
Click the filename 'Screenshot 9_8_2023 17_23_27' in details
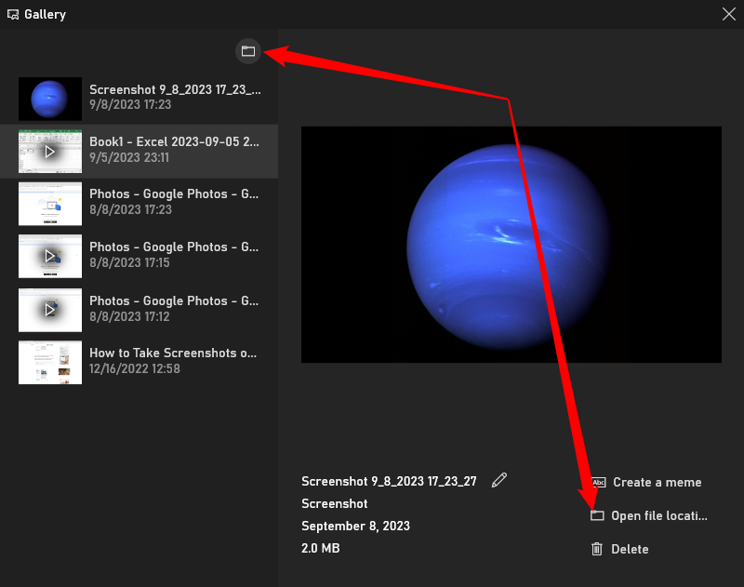click(x=389, y=481)
